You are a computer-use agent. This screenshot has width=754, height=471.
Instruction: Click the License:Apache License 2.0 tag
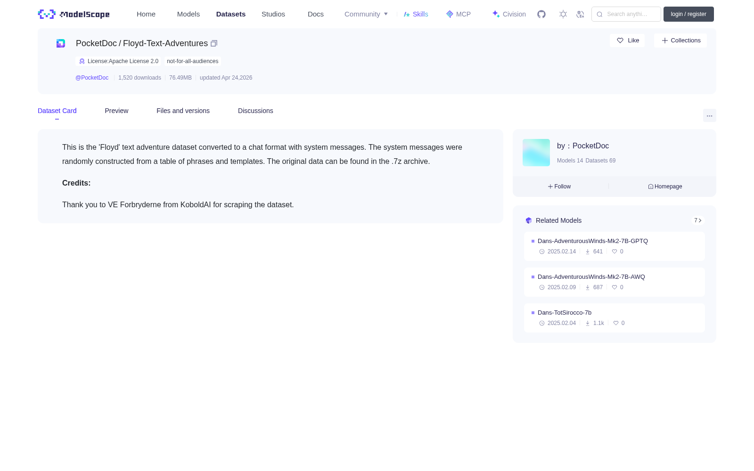118,61
